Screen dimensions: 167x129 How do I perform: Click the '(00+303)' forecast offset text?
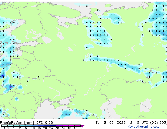[x=159, y=123]
